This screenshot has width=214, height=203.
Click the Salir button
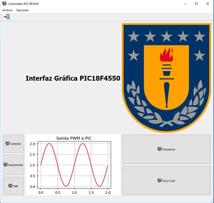click(x=14, y=186)
